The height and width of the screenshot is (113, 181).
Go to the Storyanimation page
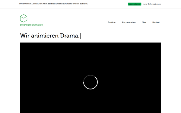129,22
